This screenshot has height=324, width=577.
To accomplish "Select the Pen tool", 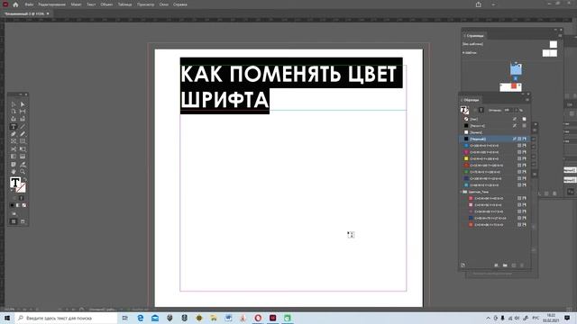I will pos(14,134).
